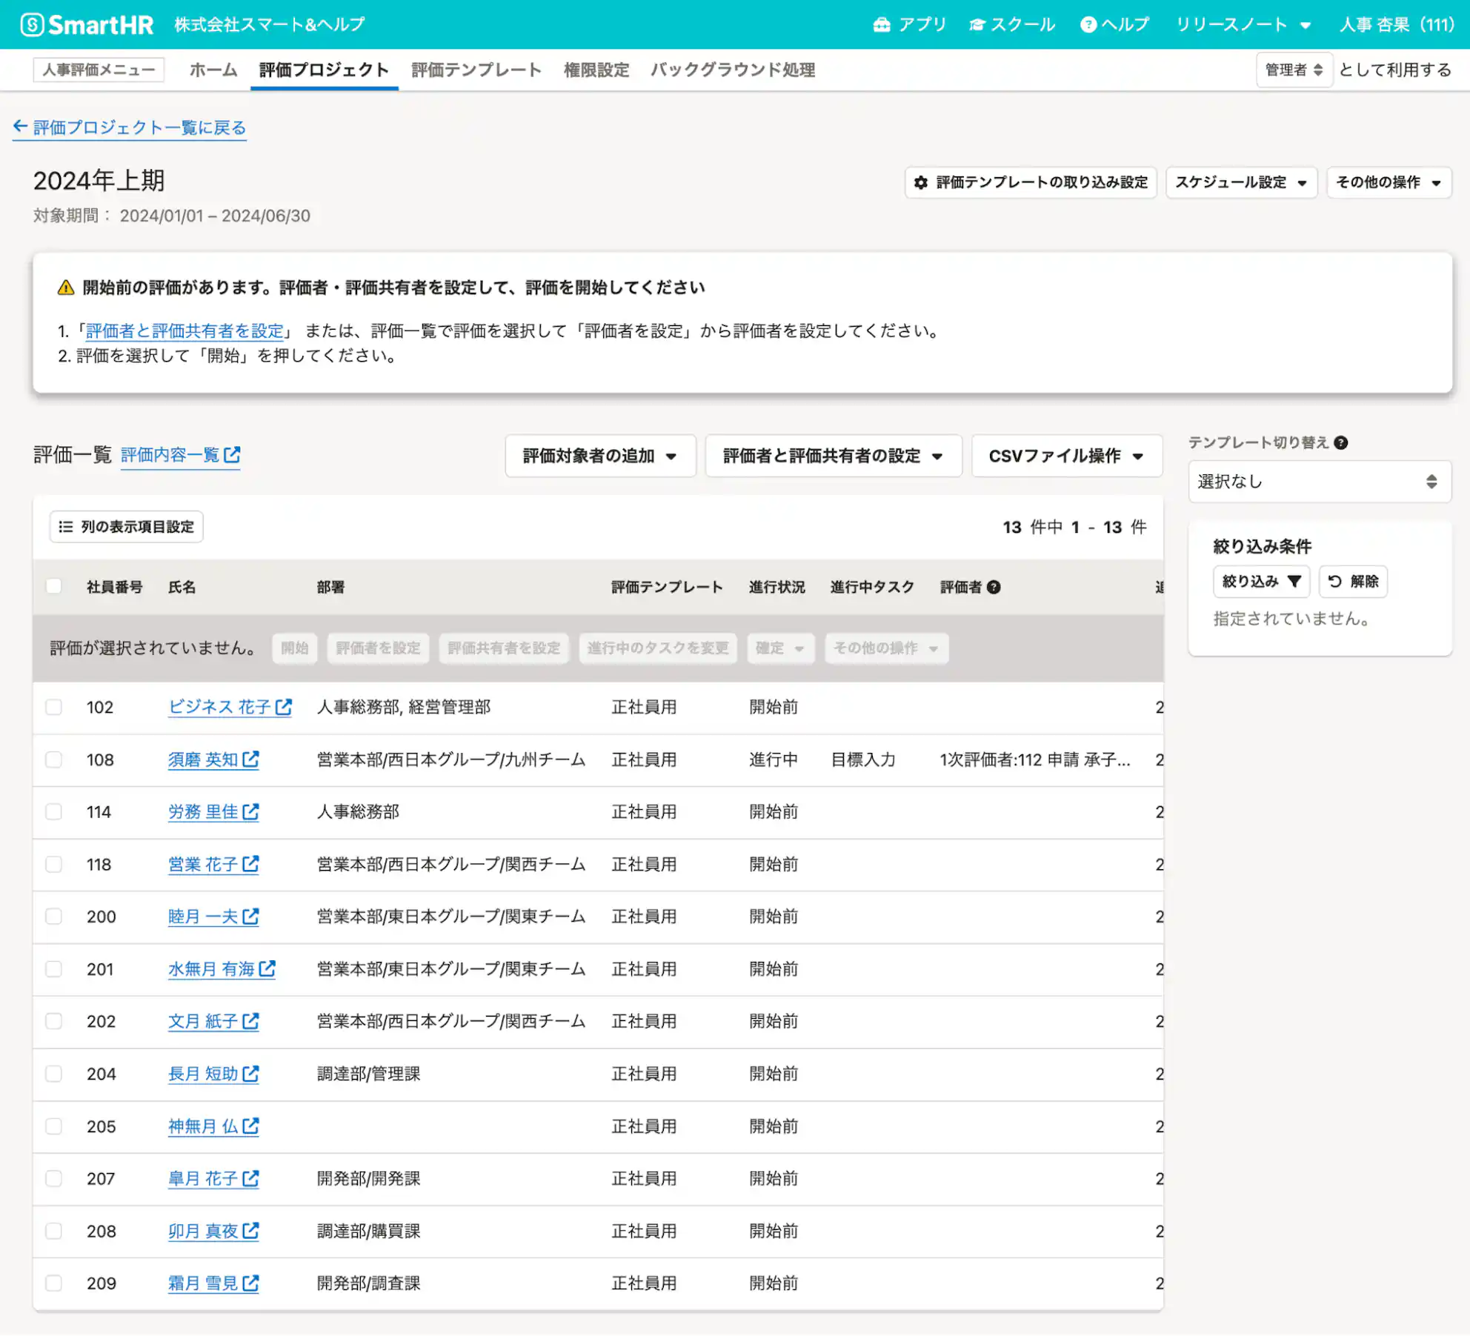1470x1336 pixels.
Task: Check the row for employee 207
Action: (53, 1178)
